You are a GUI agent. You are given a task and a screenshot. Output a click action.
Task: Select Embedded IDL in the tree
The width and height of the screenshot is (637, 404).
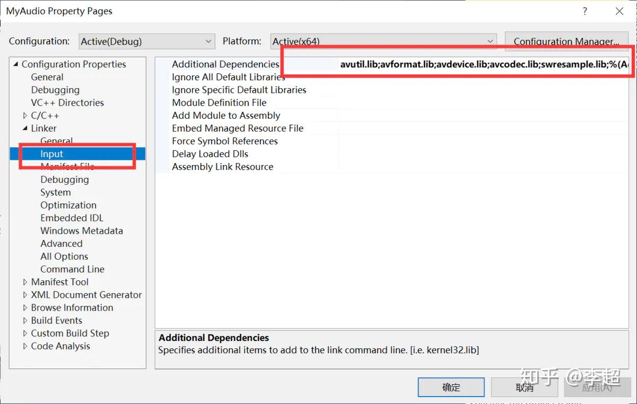coord(72,218)
